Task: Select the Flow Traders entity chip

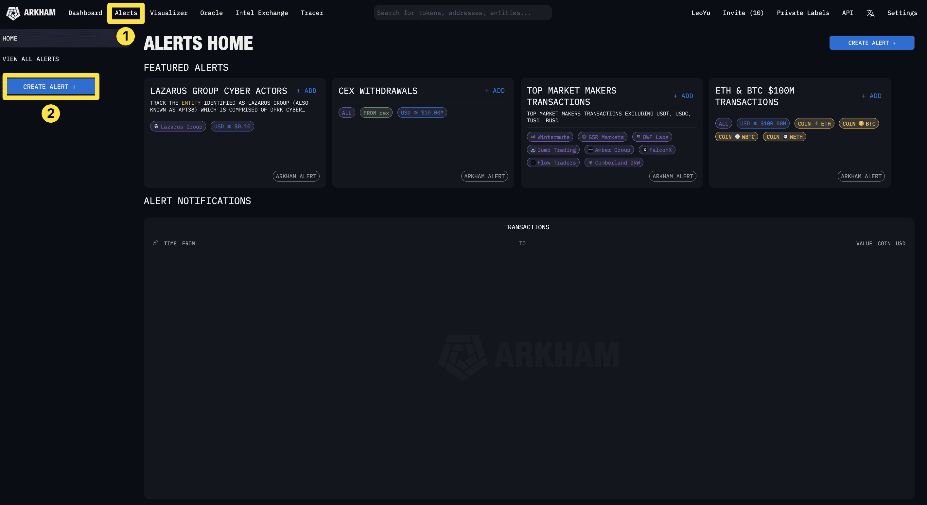Action: [x=553, y=163]
